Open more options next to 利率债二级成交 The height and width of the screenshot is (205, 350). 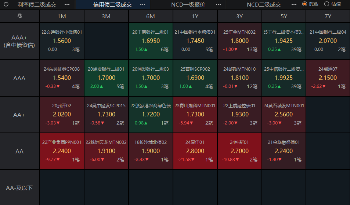[67, 5]
